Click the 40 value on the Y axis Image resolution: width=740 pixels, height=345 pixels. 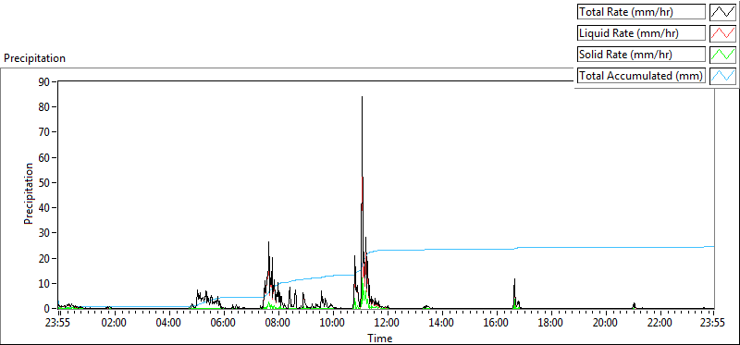point(43,208)
